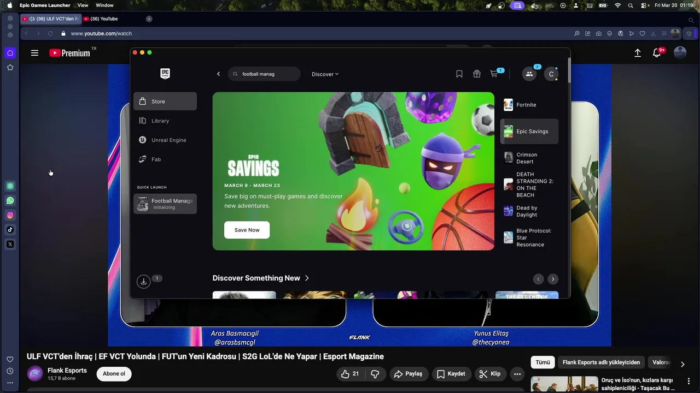The width and height of the screenshot is (700, 393).
Task: Open the Apple menu
Action: coord(9,5)
